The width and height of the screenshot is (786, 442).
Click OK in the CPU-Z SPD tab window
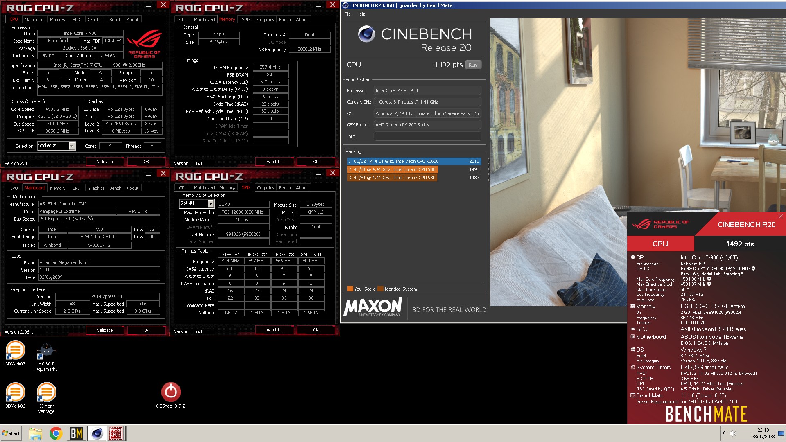tap(316, 330)
